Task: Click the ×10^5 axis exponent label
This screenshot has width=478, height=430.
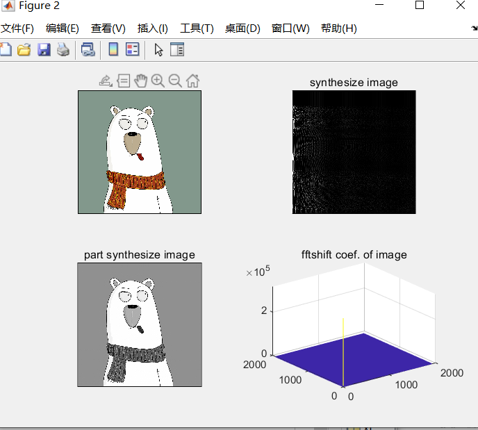Action: (x=258, y=271)
